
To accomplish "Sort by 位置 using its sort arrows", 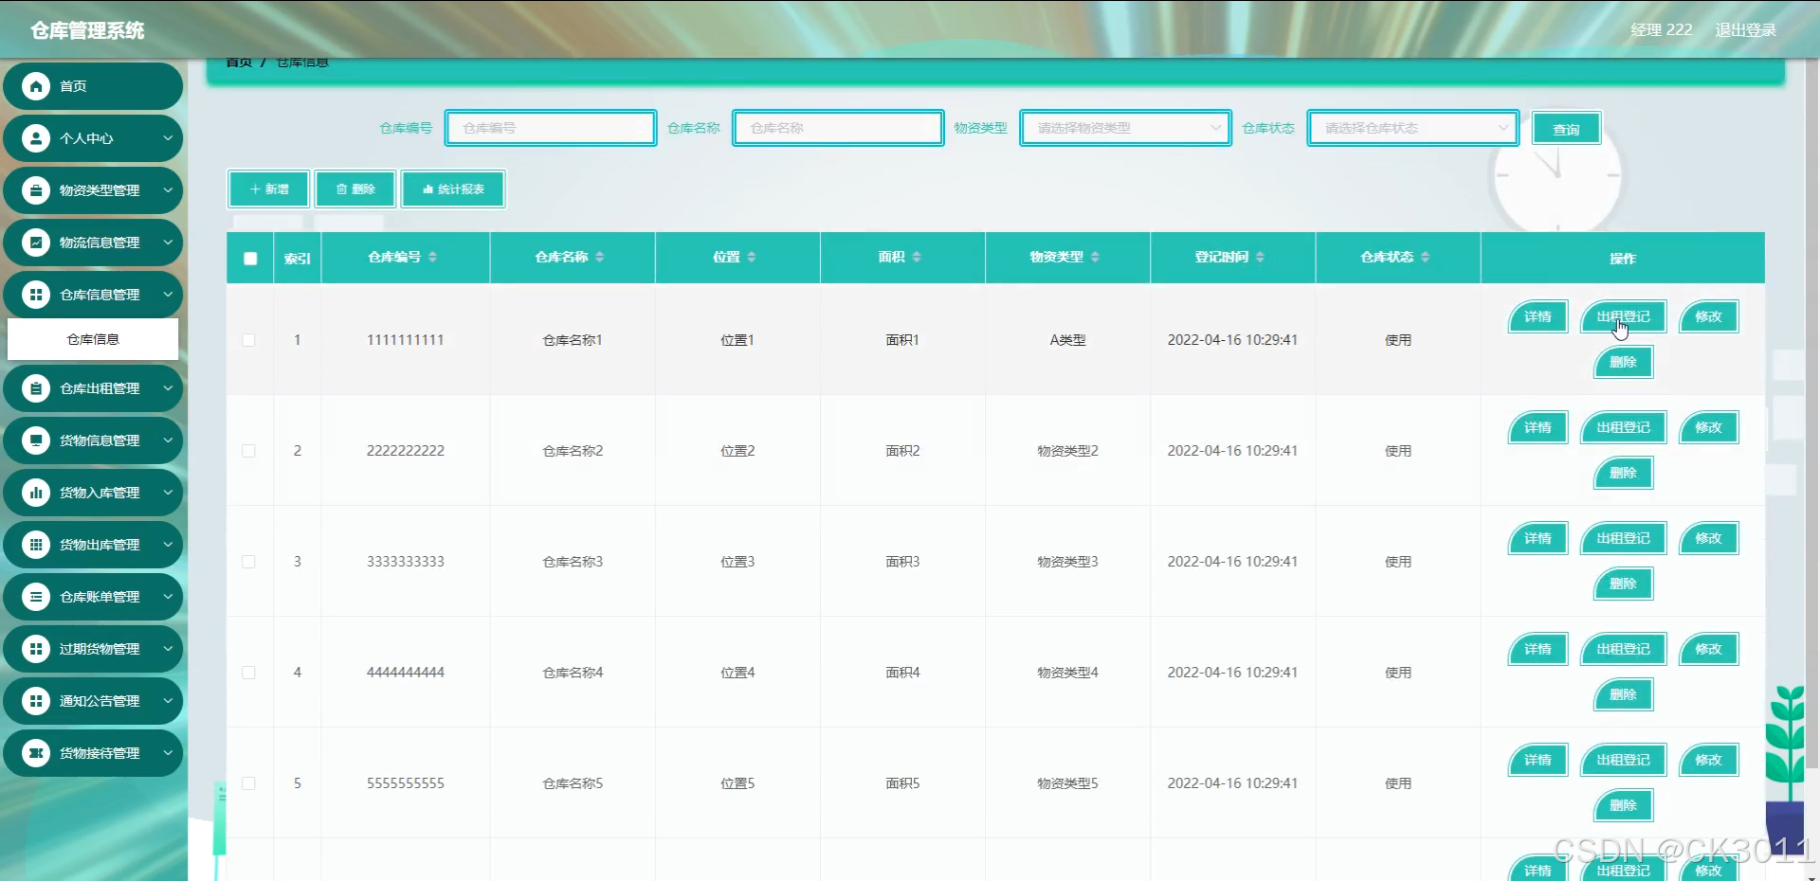I will pos(751,257).
